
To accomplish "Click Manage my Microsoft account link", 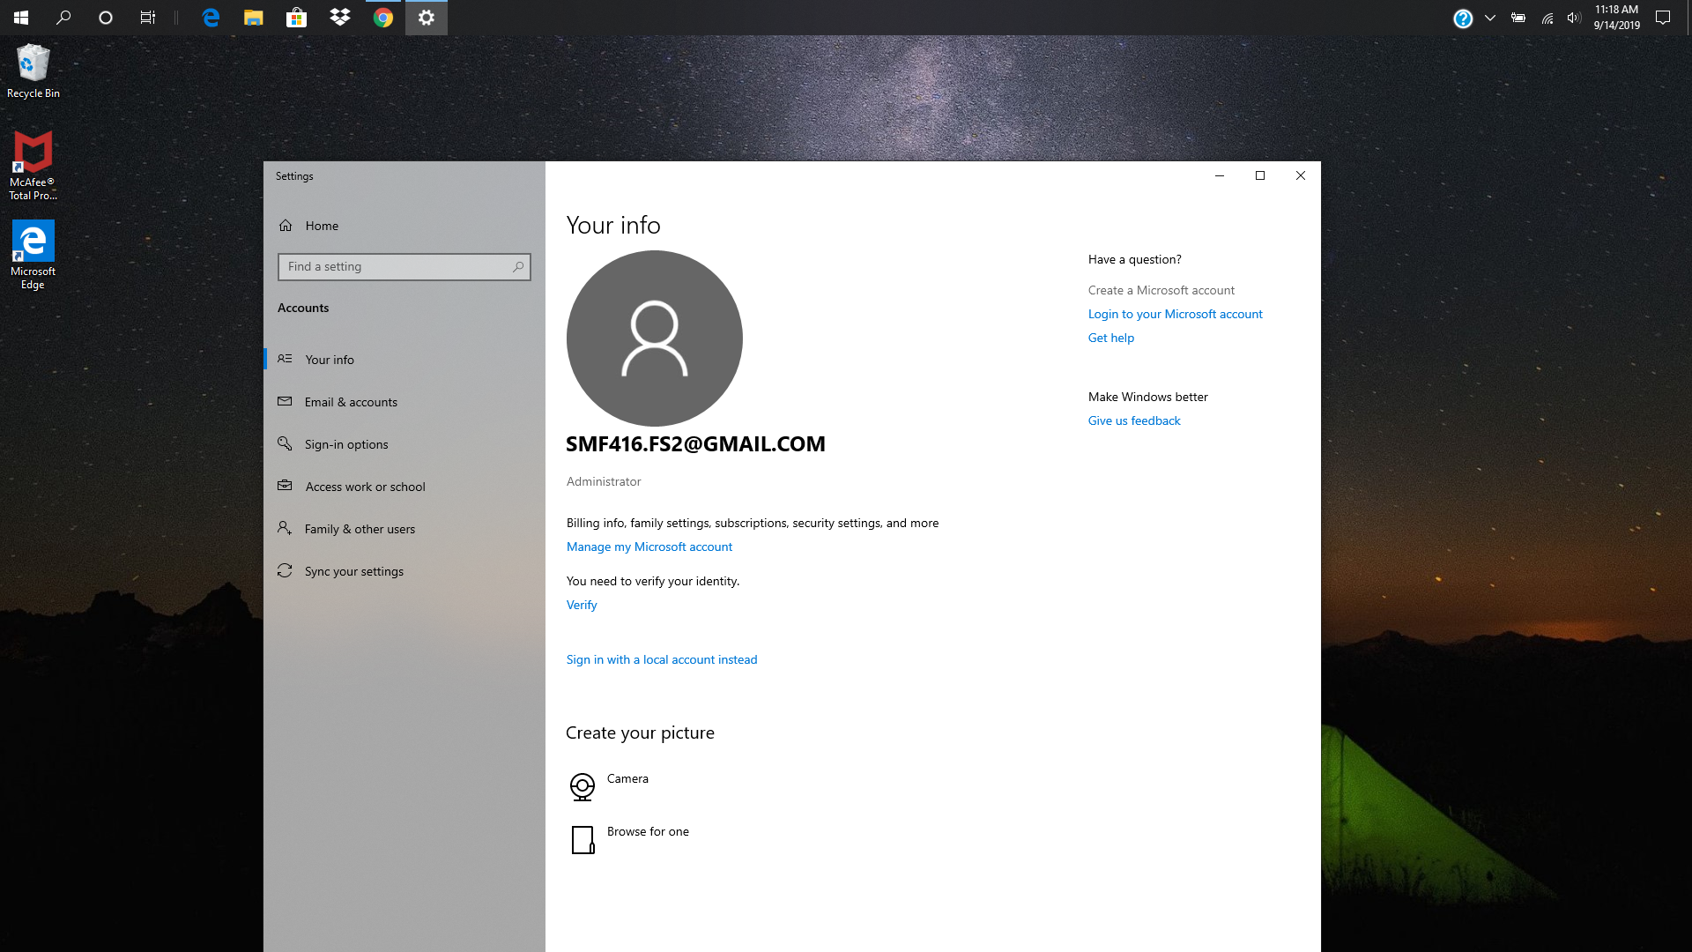I will coord(649,547).
